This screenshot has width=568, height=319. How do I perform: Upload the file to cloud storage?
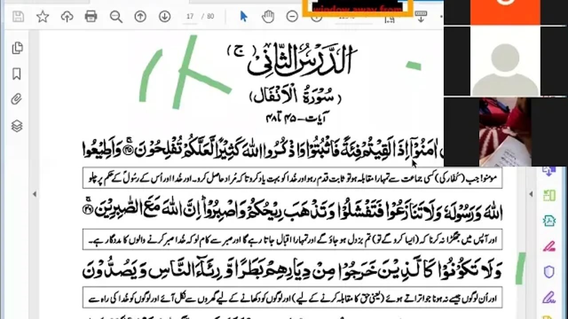point(67,17)
